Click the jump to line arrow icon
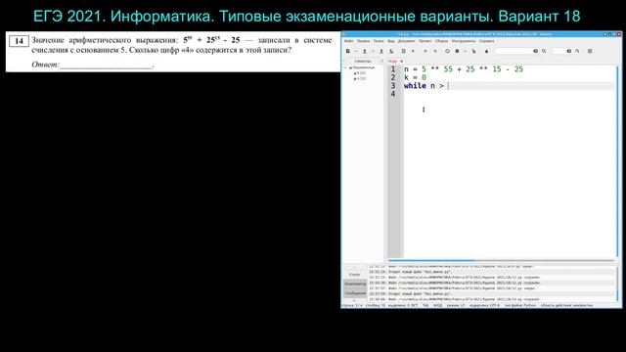The width and height of the screenshot is (626, 352). point(577,51)
